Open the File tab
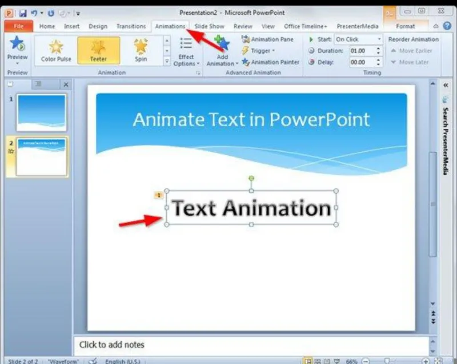The width and height of the screenshot is (457, 364). [18, 26]
